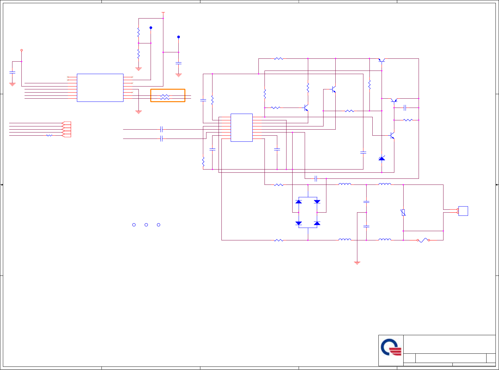Select the upper-right diode of the bridge rectifier
This screenshot has height=370, width=499.
[x=317, y=201]
